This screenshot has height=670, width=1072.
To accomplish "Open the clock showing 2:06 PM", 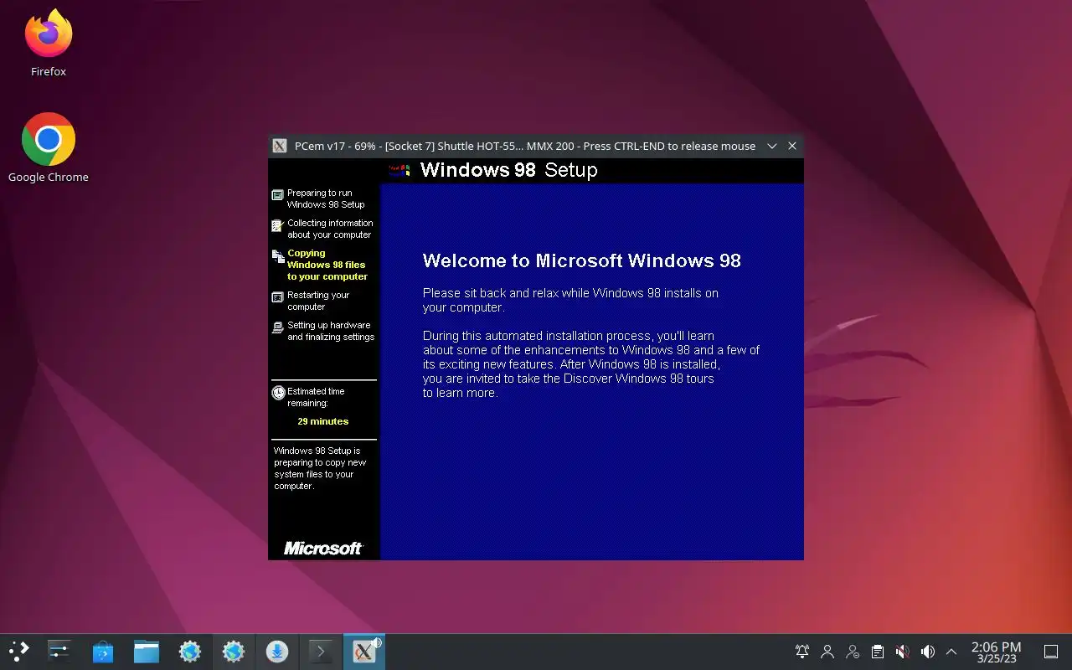I will tap(996, 652).
